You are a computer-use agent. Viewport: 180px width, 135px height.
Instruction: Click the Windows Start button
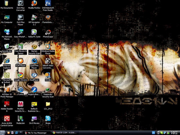coord(3,133)
